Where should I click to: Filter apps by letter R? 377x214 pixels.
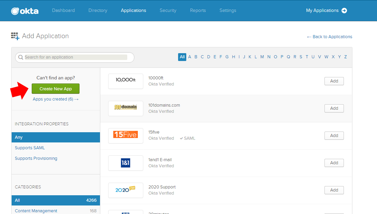tap(295, 57)
